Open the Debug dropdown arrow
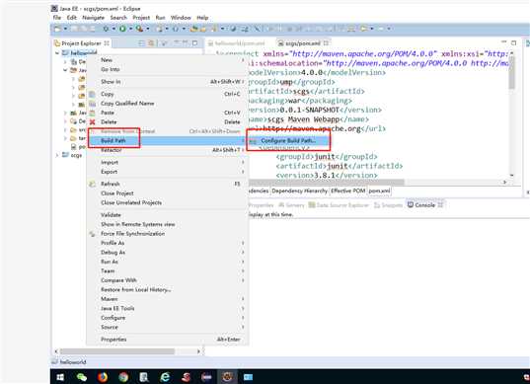The width and height of the screenshot is (530, 384). point(114,29)
